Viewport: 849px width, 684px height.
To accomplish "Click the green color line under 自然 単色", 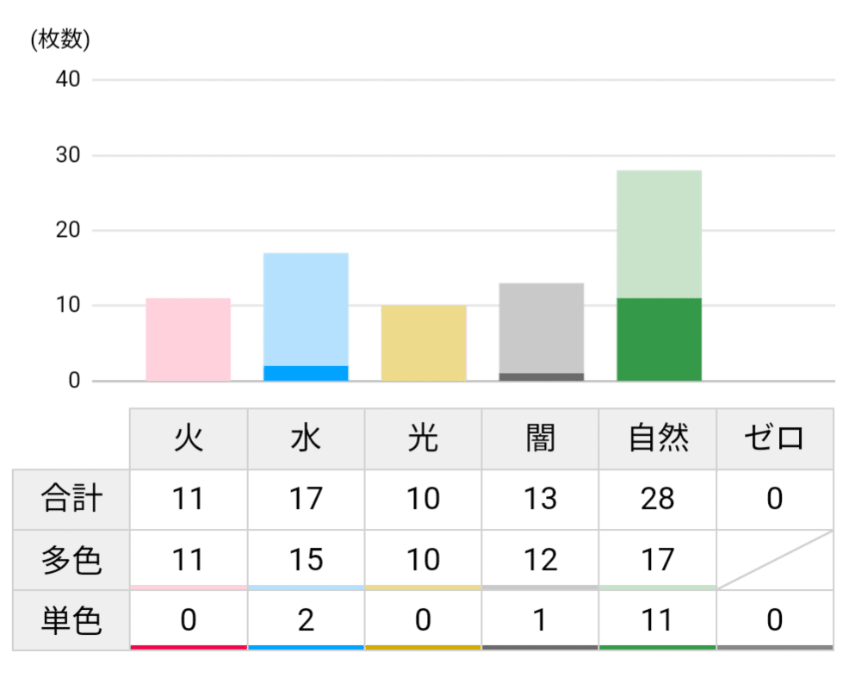I will [658, 647].
